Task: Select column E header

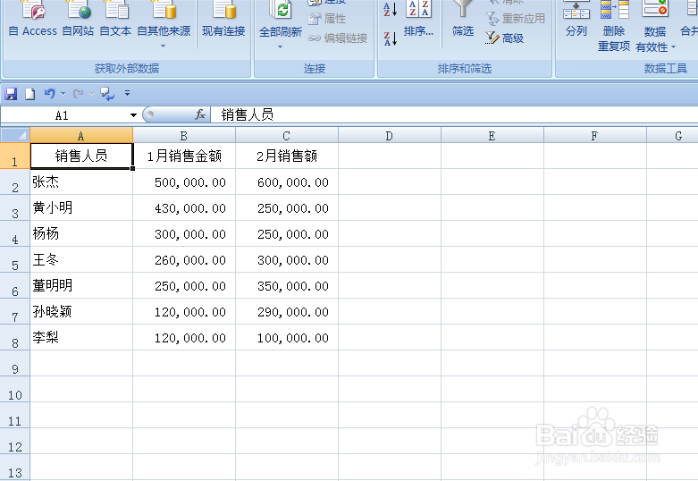Action: 492,135
